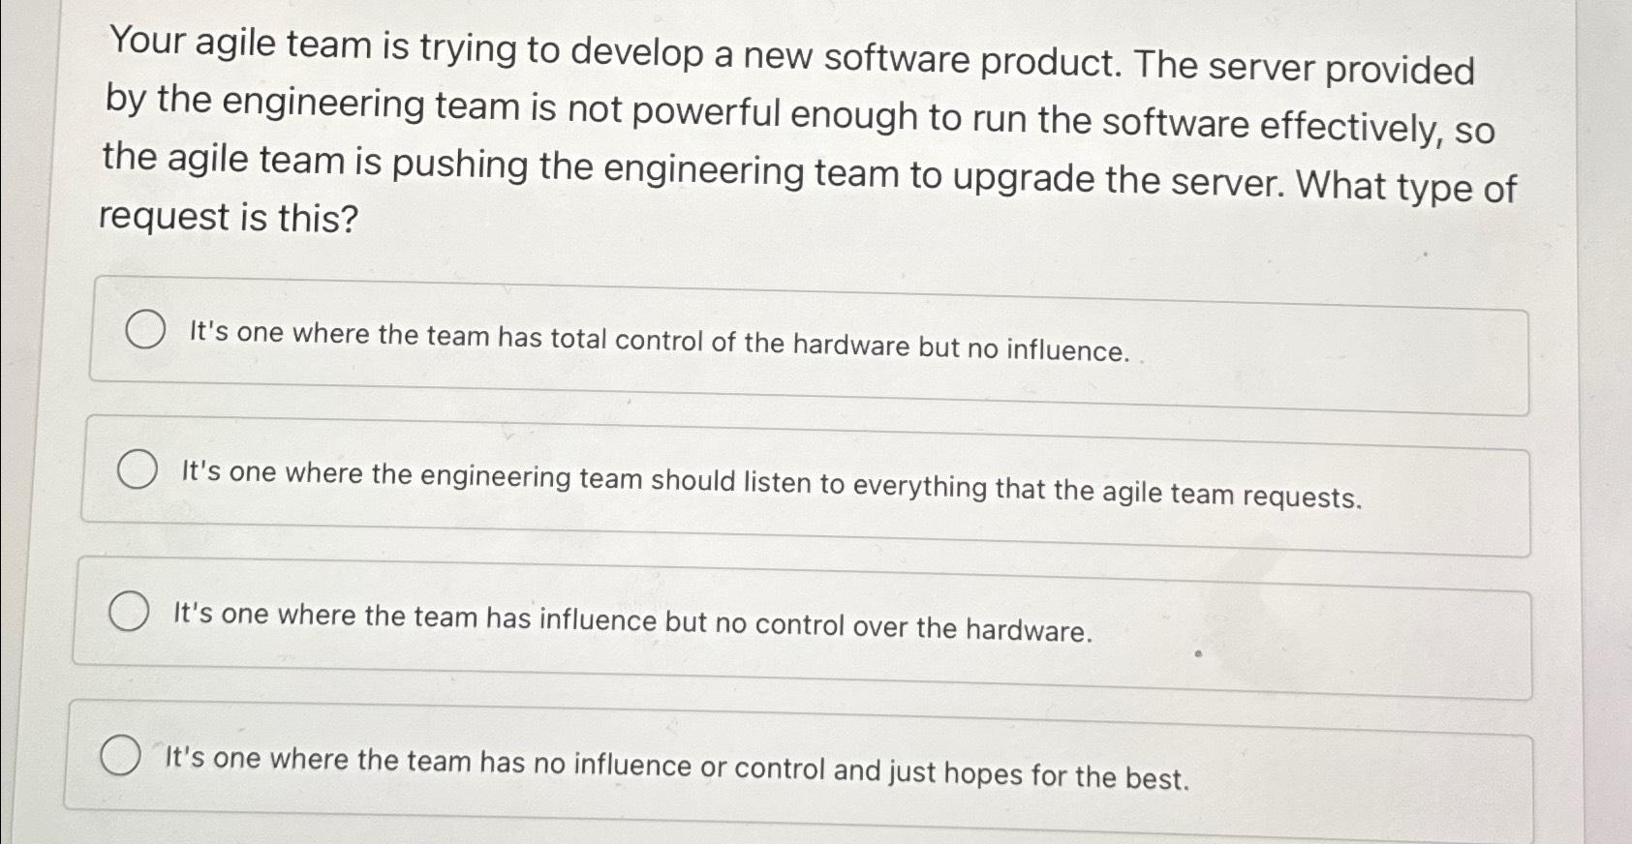The height and width of the screenshot is (844, 1632).
Task: Select radio button for 'influence but no control' answer
Action: pyautogui.click(x=128, y=612)
